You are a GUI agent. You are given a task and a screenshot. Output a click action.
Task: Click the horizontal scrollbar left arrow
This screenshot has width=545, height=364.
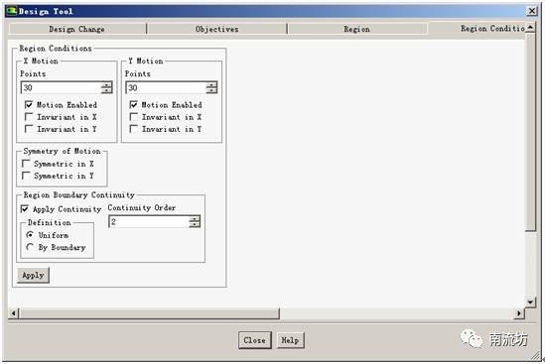click(x=14, y=313)
